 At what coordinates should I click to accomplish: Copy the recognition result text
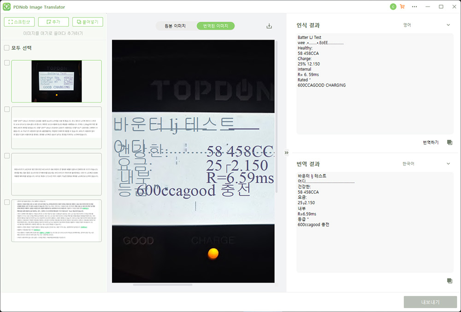click(x=449, y=142)
